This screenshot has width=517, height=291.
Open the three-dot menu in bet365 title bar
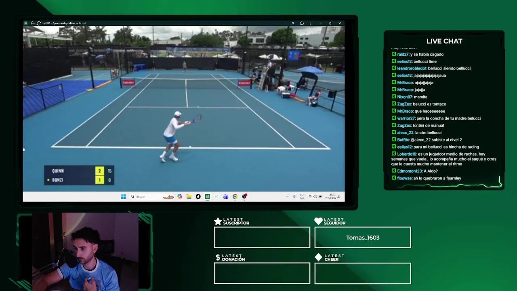(x=310, y=23)
